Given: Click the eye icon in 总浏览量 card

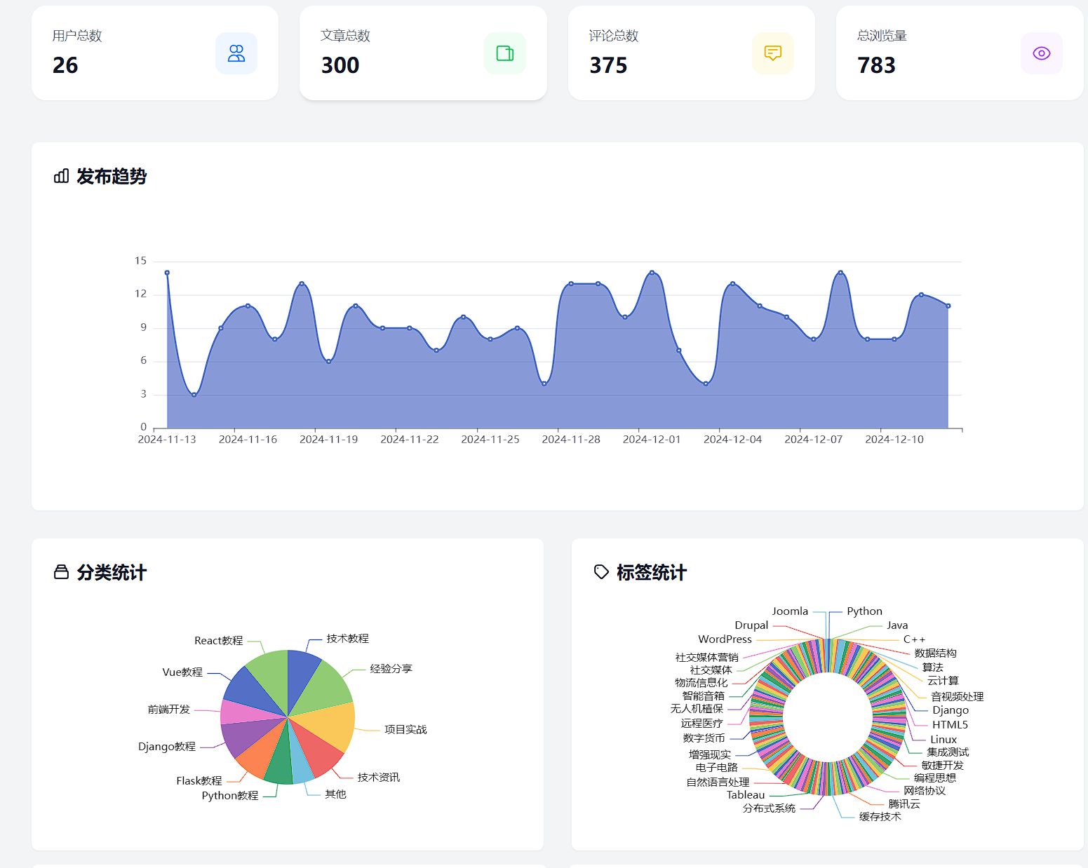Looking at the screenshot, I should (1042, 53).
